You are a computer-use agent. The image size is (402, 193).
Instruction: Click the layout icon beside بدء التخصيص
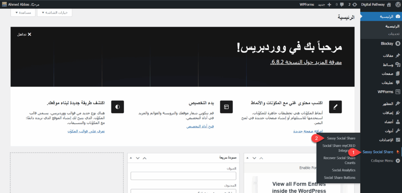(x=226, y=107)
